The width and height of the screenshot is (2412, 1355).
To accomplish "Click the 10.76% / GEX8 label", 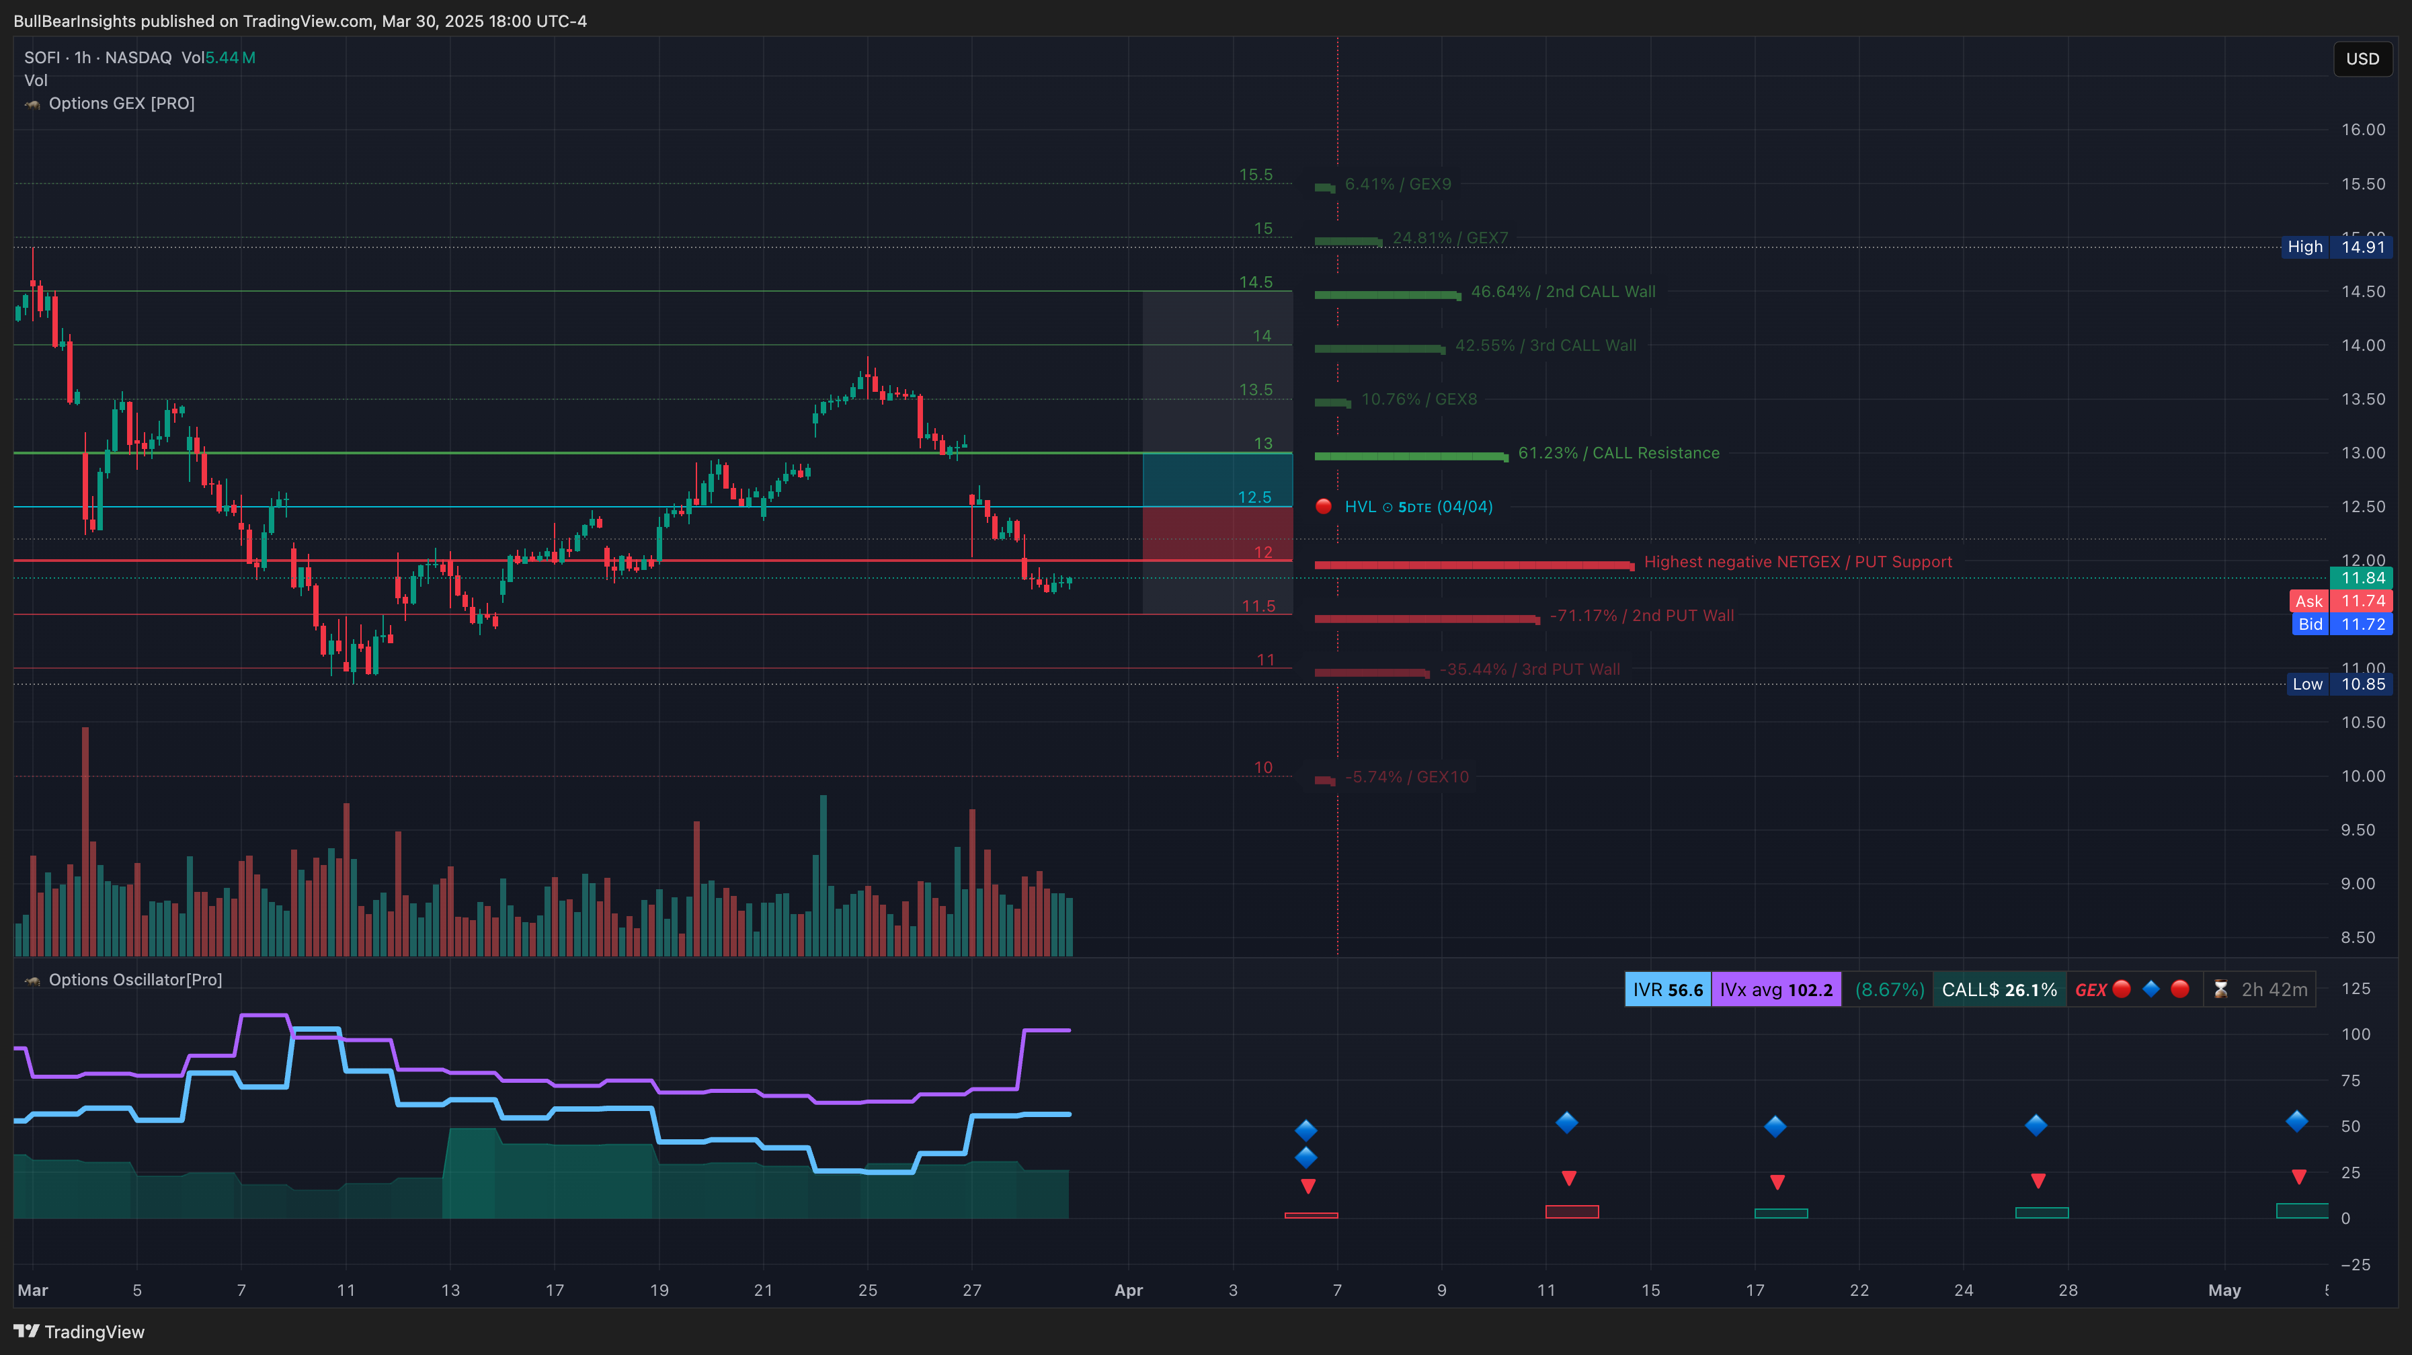I will point(1420,400).
